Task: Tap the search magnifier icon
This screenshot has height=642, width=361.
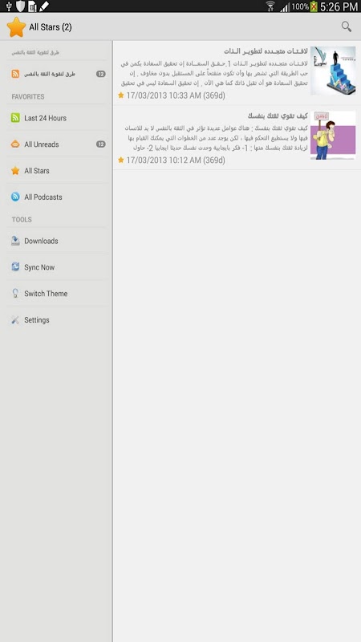Action: [347, 26]
